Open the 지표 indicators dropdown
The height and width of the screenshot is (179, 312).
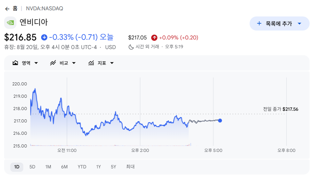coord(101,63)
